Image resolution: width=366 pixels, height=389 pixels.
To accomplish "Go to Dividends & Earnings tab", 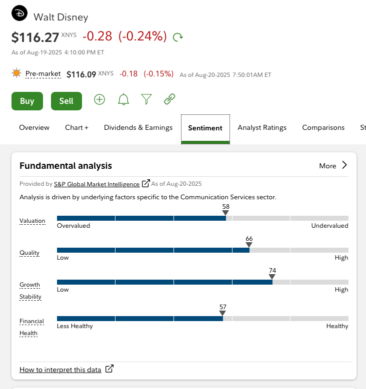I will pos(138,128).
